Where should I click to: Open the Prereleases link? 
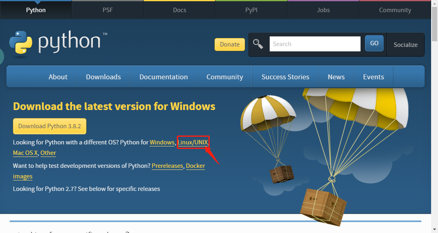(167, 166)
